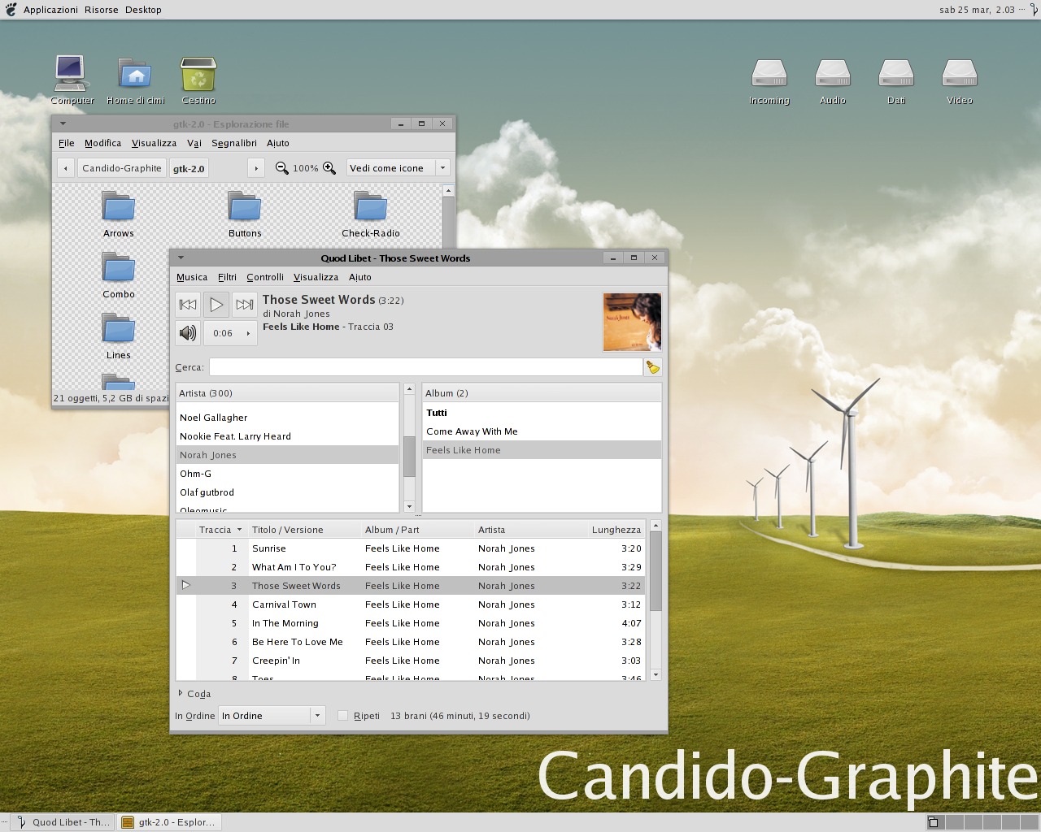
Task: Select artist Norah Jones in list
Action: [288, 455]
